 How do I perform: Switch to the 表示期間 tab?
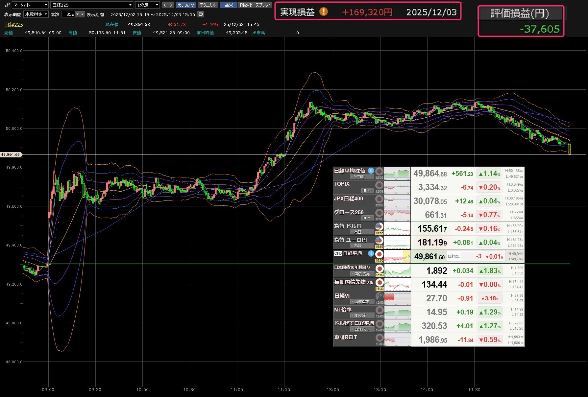[x=186, y=5]
